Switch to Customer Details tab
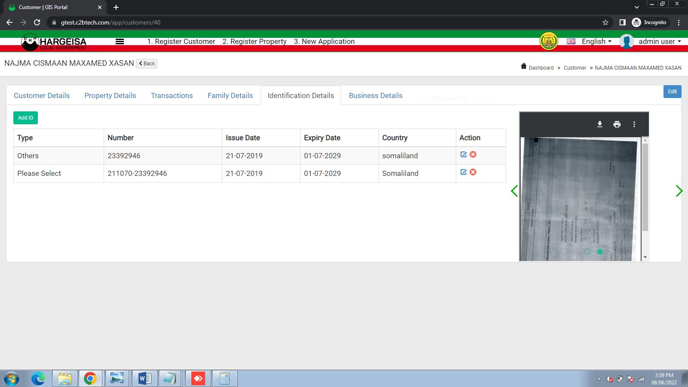The width and height of the screenshot is (688, 387). (x=42, y=95)
